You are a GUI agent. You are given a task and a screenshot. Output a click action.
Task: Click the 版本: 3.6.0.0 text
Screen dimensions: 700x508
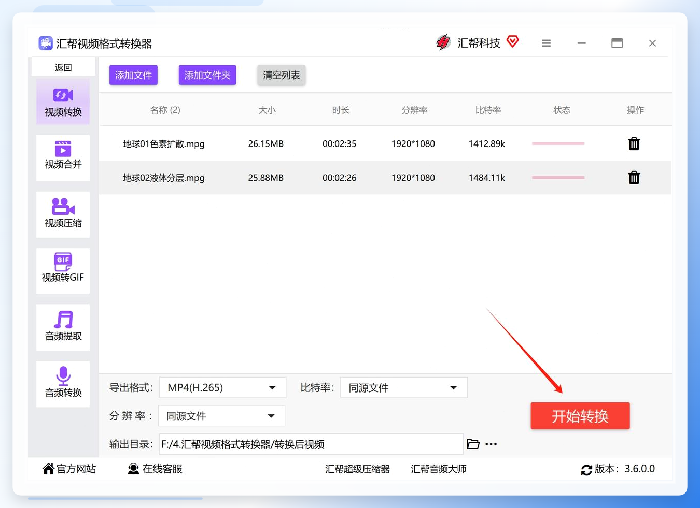tap(625, 469)
